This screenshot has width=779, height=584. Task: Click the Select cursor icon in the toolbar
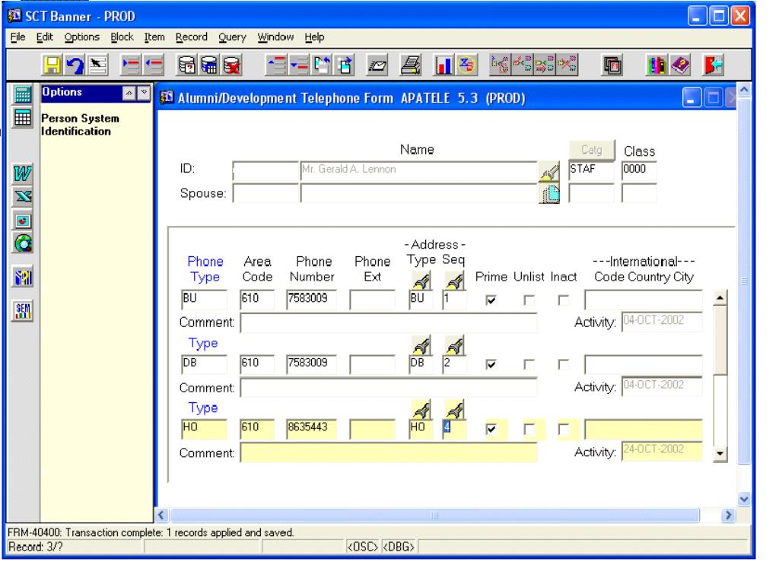coord(98,65)
